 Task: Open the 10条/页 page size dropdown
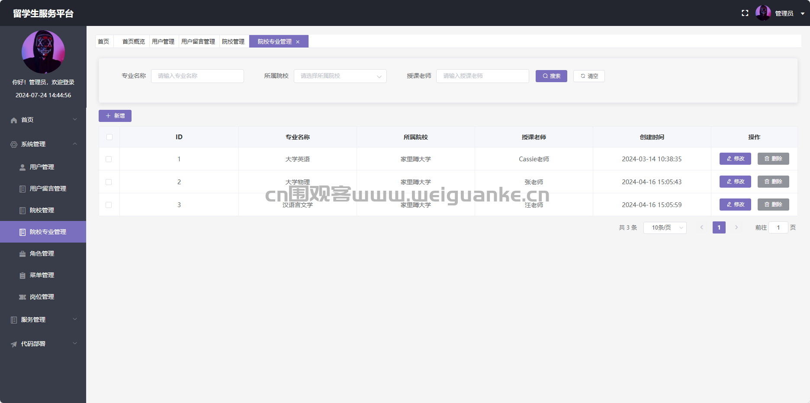point(665,227)
